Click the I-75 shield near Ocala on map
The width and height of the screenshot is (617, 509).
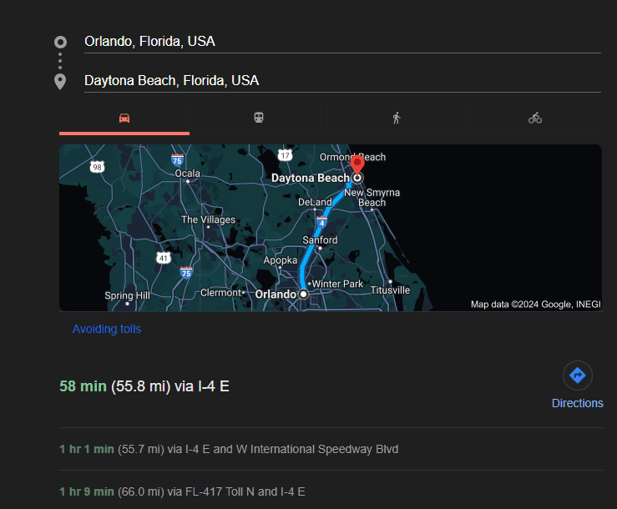(x=177, y=159)
